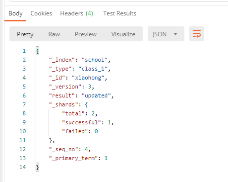Viewport: 228px width, 182px height.
Task: Click the "school" value
Action: pyautogui.click(x=95, y=60)
